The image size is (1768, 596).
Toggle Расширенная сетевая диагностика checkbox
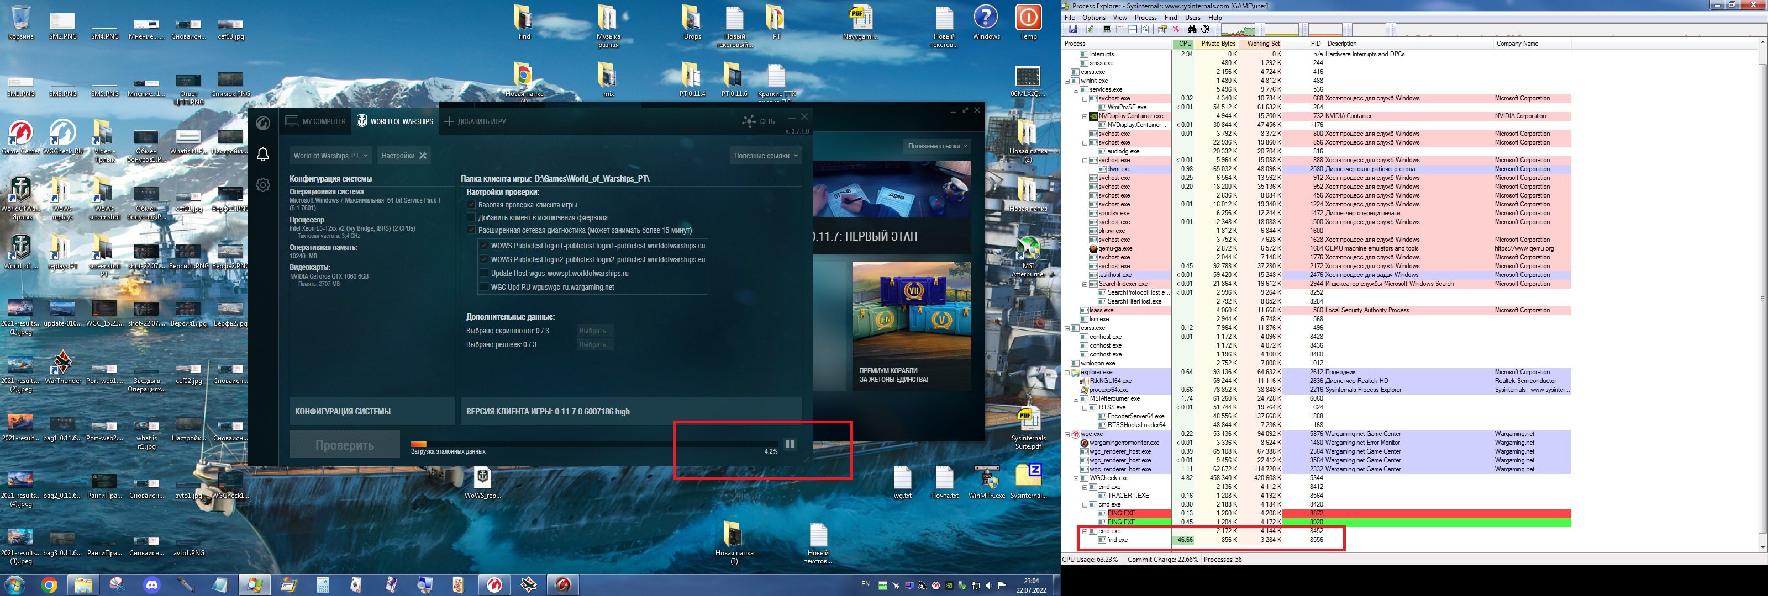click(x=471, y=231)
